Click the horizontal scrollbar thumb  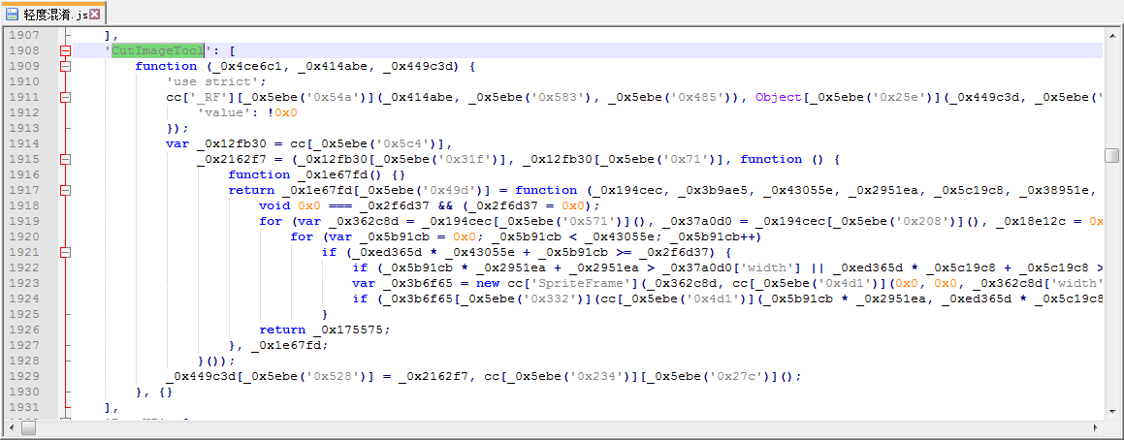tap(29, 427)
